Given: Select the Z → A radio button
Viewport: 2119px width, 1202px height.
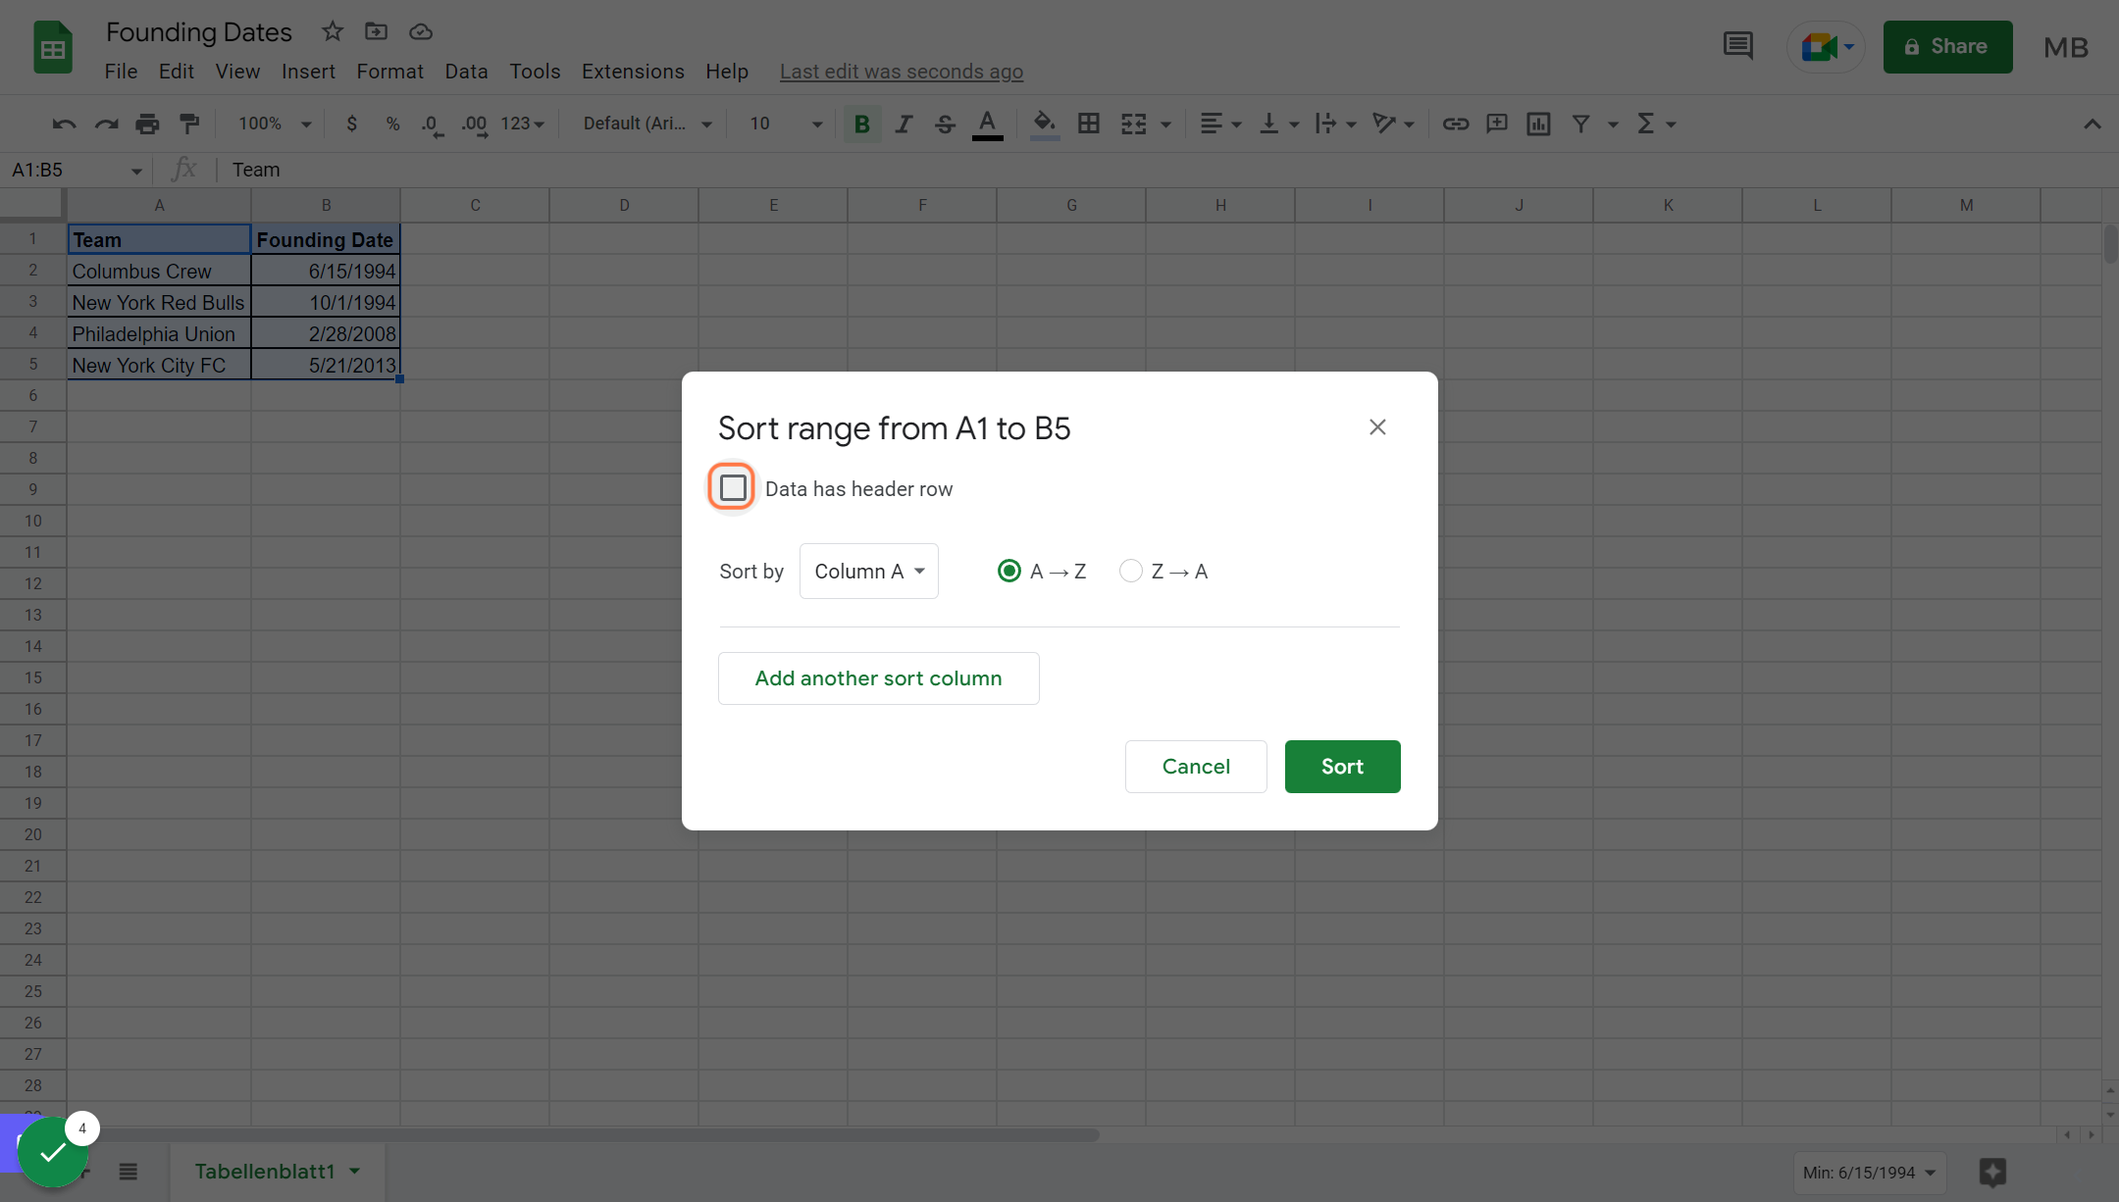Looking at the screenshot, I should tap(1130, 571).
